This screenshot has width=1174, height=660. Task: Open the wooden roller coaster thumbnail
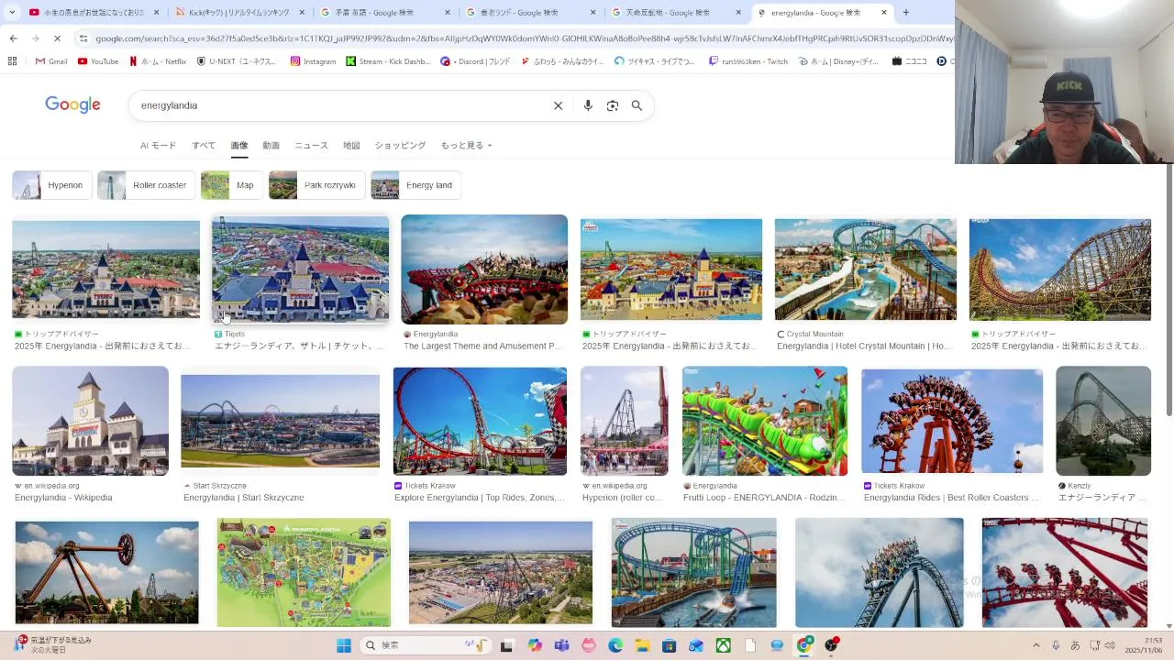click(x=1060, y=269)
